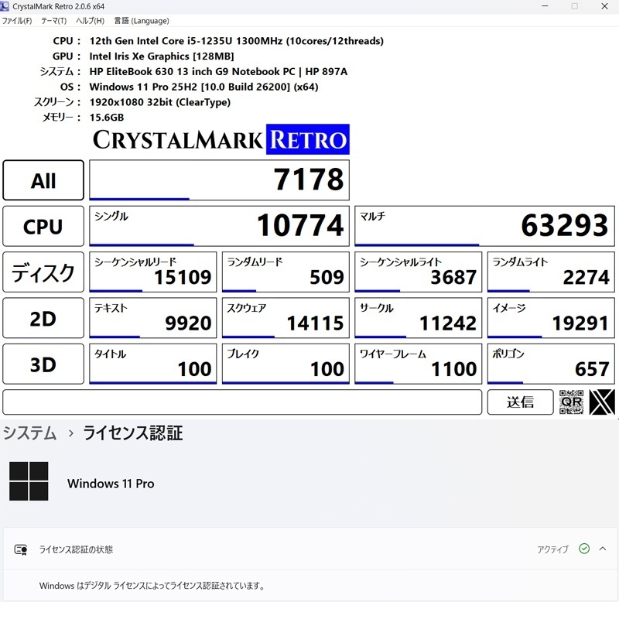Image resolution: width=619 pixels, height=619 pixels.
Task: Minimize the CrystalMark Retro window
Action: coord(545,6)
